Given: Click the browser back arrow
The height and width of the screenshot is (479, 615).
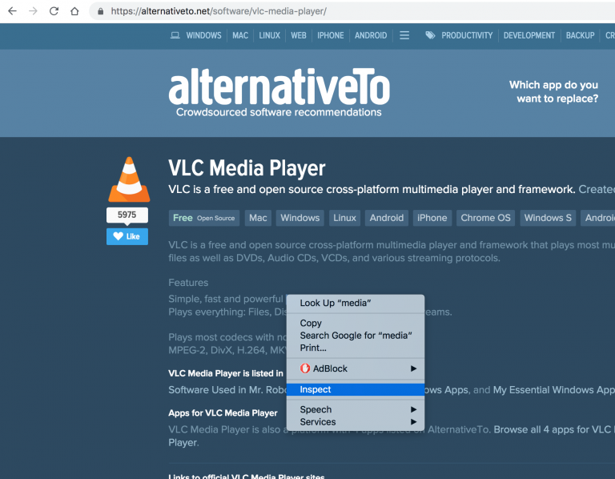Looking at the screenshot, I should [13, 11].
